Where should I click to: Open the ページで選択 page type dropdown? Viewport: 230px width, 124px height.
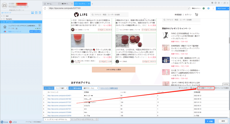coord(61,88)
